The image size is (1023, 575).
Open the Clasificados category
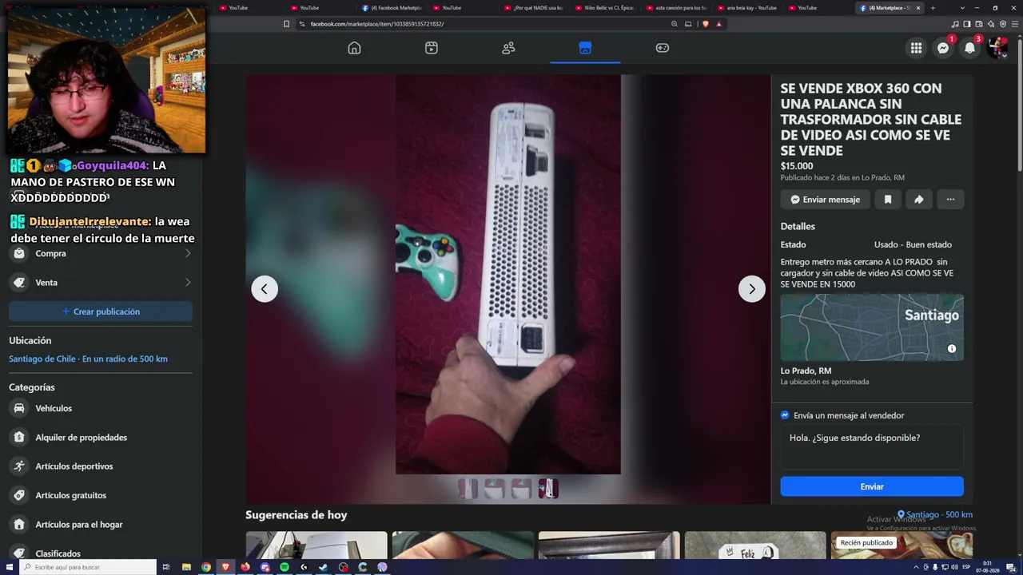(101, 553)
